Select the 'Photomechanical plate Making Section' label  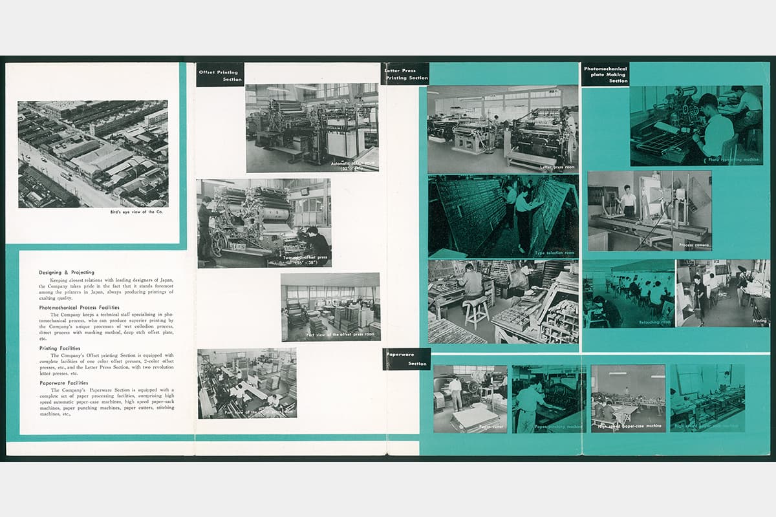(605, 74)
